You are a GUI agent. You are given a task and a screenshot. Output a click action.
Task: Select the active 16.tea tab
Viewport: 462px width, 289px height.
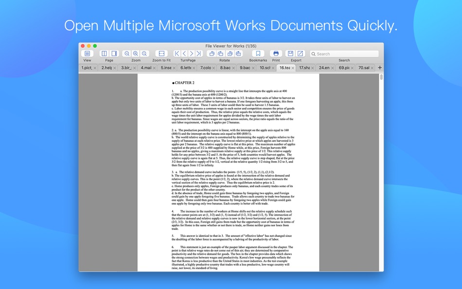[x=285, y=68]
